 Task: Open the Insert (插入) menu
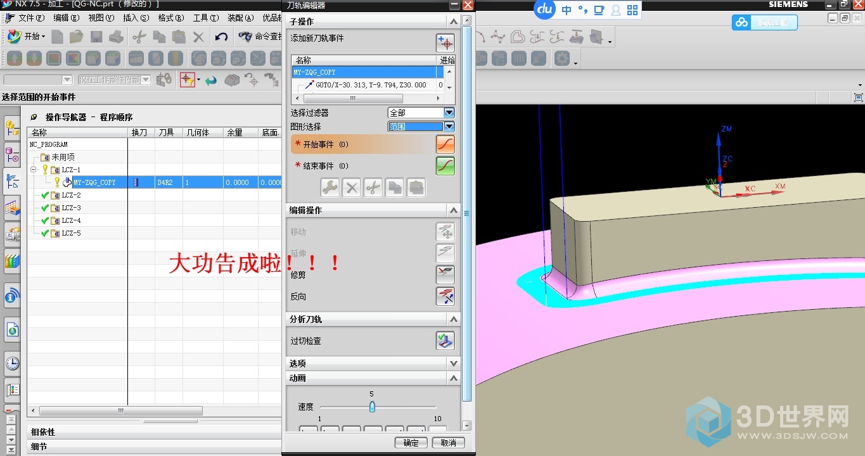pos(136,18)
